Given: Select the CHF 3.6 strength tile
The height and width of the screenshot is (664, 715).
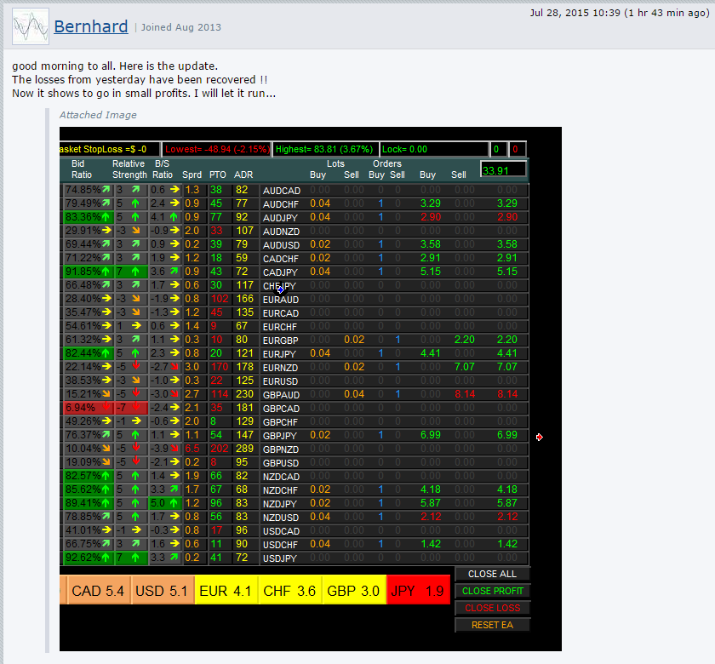Looking at the screenshot, I should coord(289,590).
